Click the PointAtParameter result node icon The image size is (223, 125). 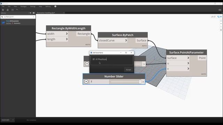click(x=3, y=22)
